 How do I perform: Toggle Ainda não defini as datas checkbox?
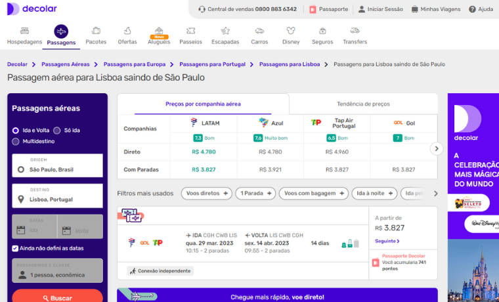pos(15,248)
